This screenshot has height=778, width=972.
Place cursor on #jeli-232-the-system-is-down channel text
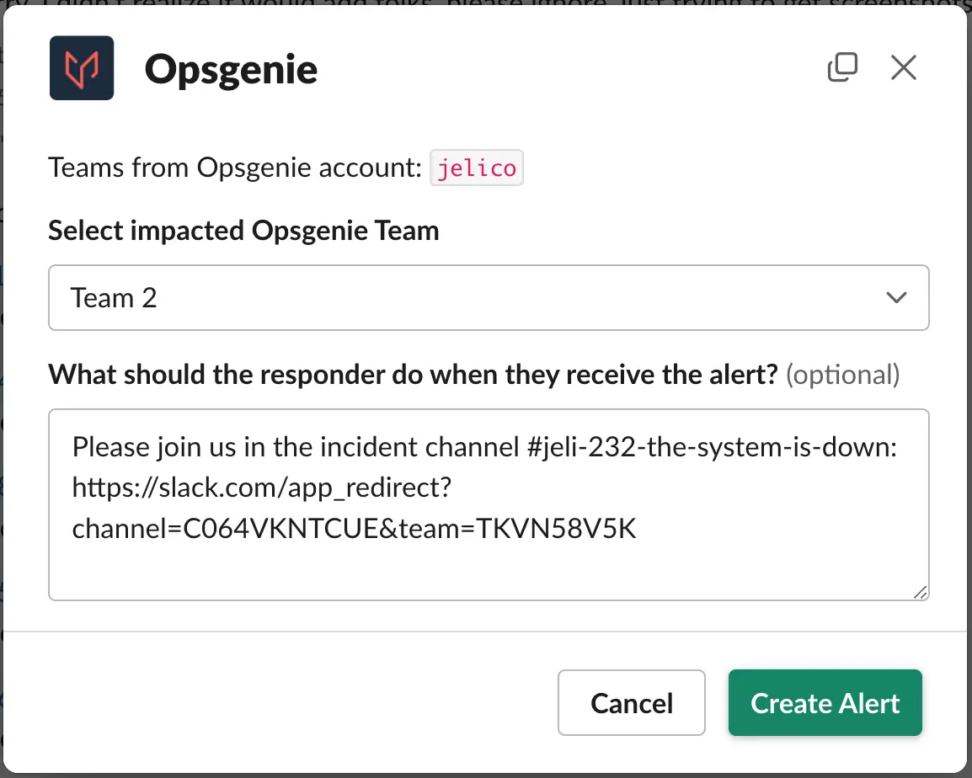click(712, 447)
